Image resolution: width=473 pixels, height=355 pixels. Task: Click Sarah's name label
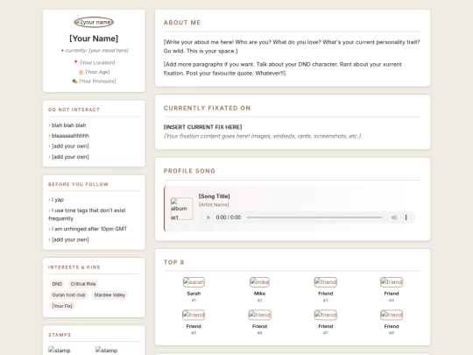point(194,294)
